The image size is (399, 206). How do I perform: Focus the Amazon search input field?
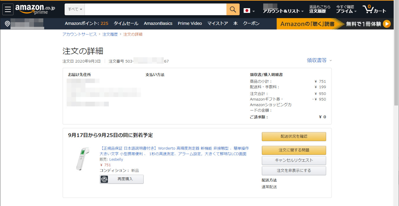click(156, 9)
